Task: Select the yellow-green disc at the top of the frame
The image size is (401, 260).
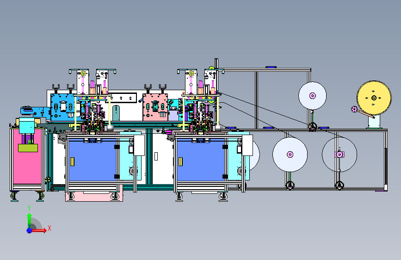Action: coord(211,68)
